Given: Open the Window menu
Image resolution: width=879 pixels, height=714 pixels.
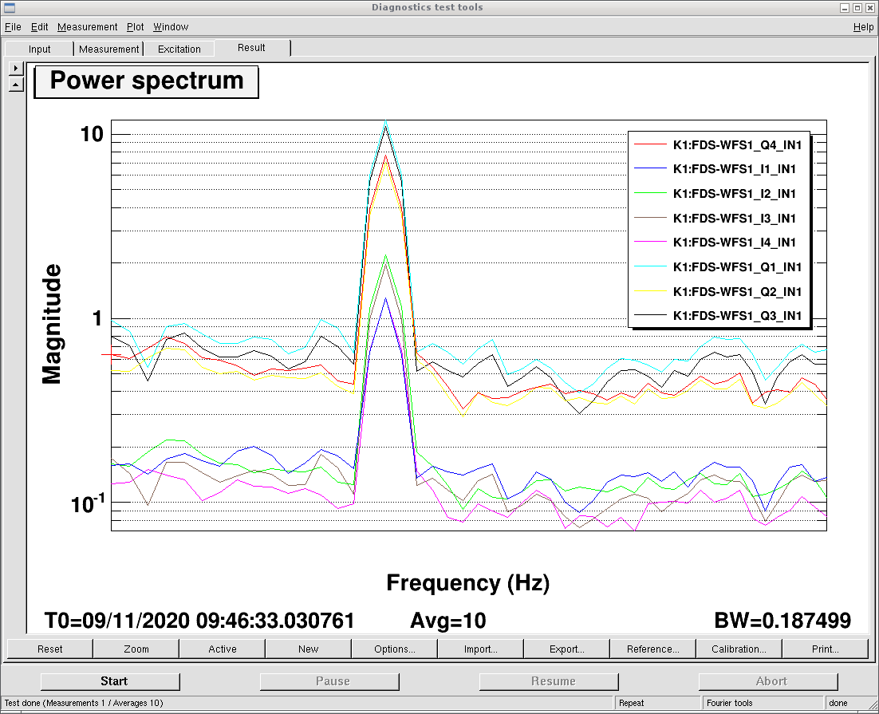Looking at the screenshot, I should point(171,27).
